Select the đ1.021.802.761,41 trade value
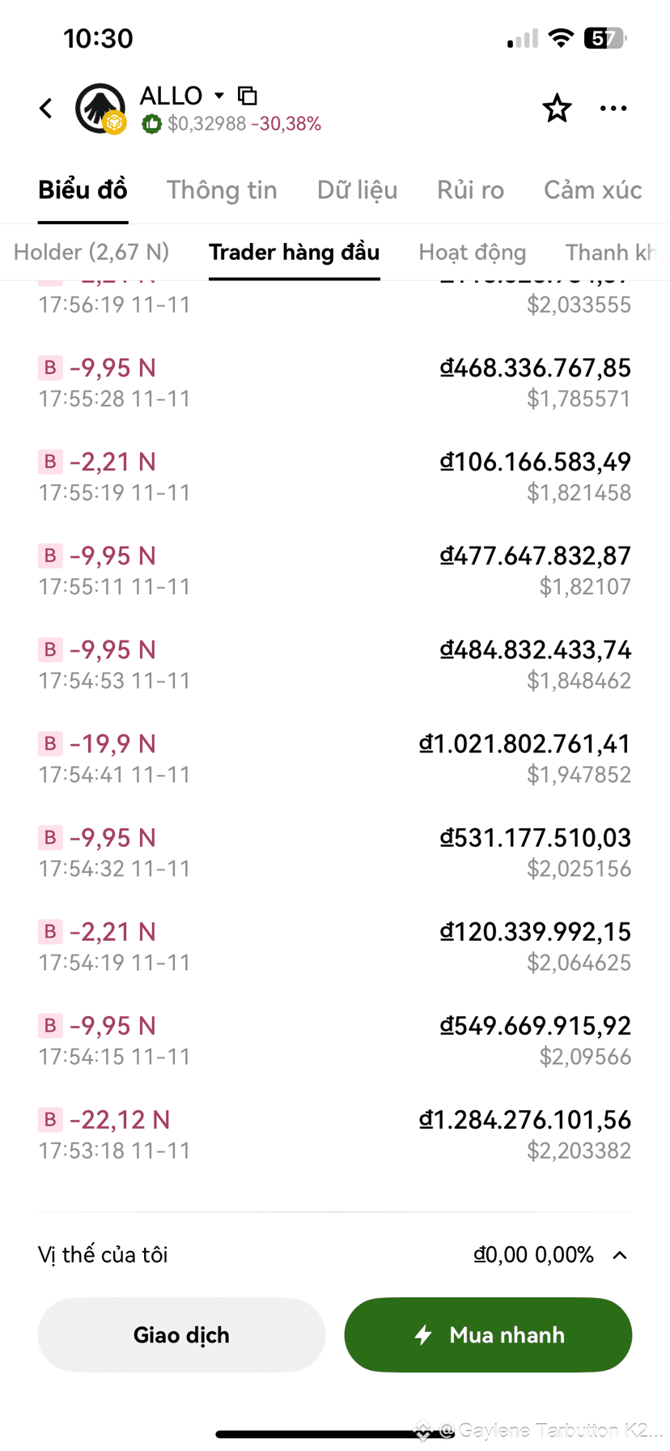The height and width of the screenshot is (1451, 670). (524, 743)
